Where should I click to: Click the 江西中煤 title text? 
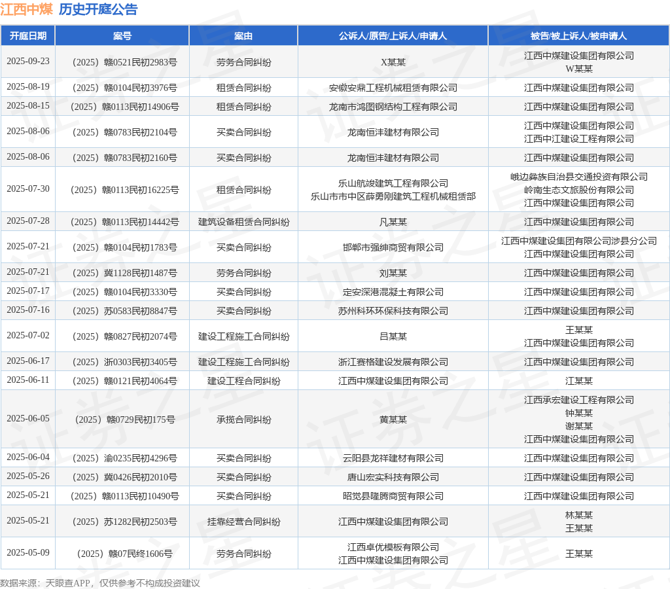26,9
